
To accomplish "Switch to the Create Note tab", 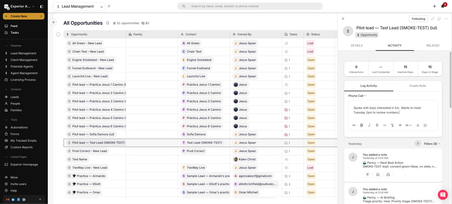I will (x=417, y=86).
